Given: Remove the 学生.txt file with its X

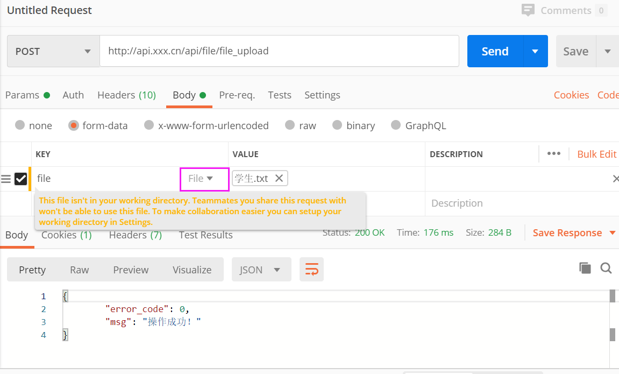Looking at the screenshot, I should point(279,178).
